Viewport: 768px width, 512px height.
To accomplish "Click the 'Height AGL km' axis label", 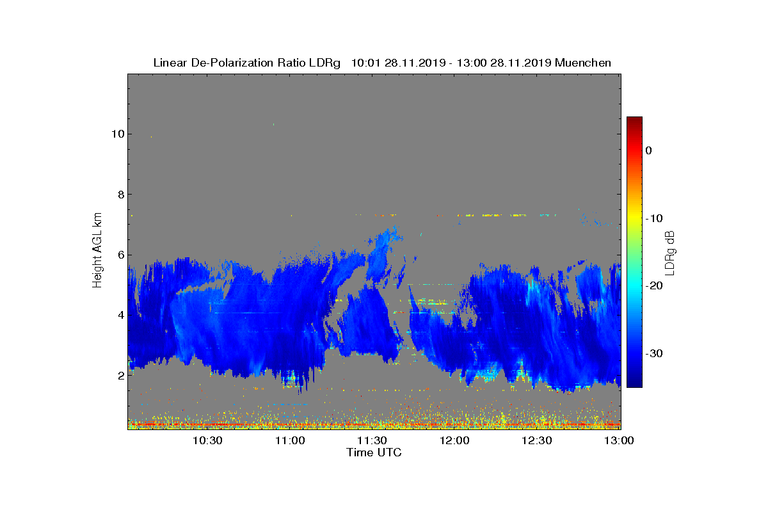I will pos(97,252).
